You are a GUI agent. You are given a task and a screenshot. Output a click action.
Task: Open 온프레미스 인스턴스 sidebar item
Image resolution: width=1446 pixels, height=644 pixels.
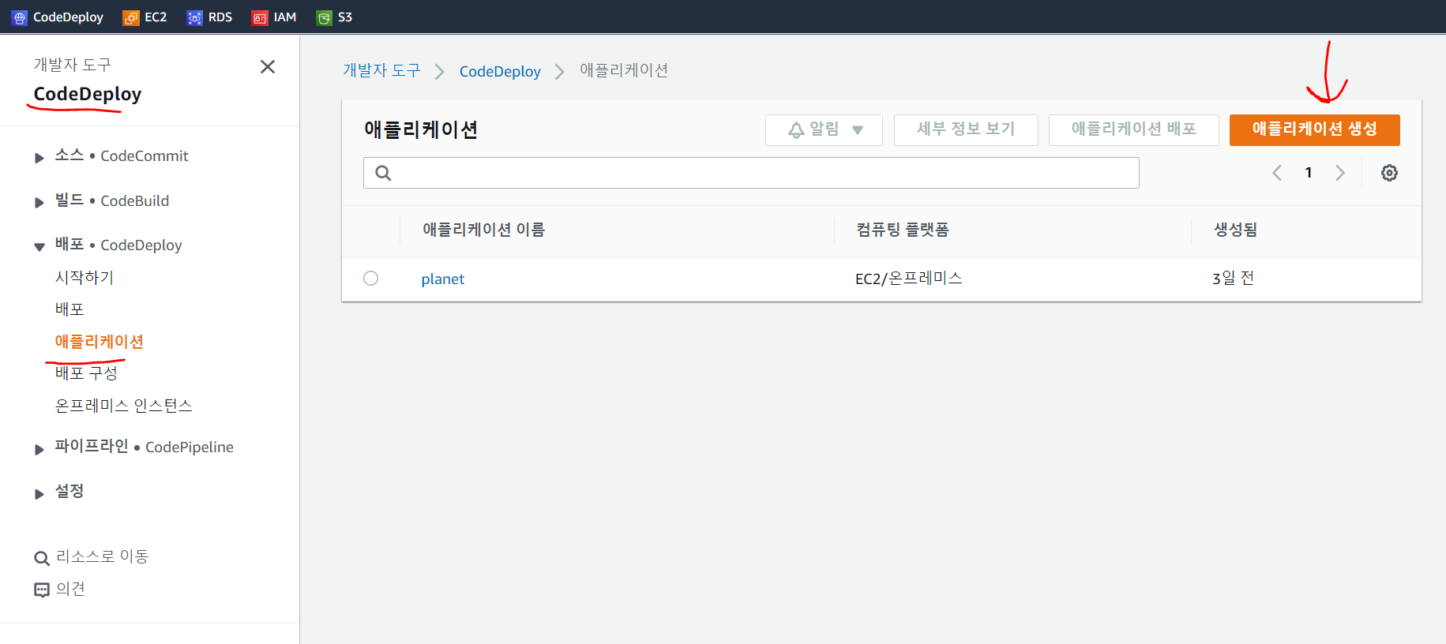tap(123, 406)
